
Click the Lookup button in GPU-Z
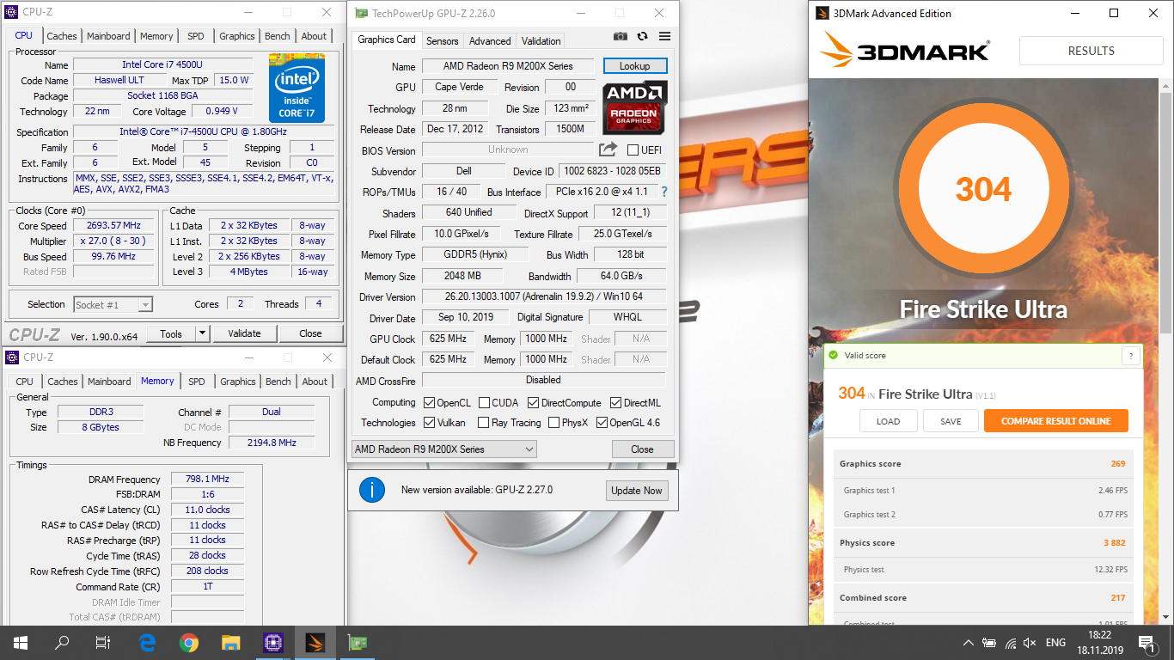click(x=635, y=65)
